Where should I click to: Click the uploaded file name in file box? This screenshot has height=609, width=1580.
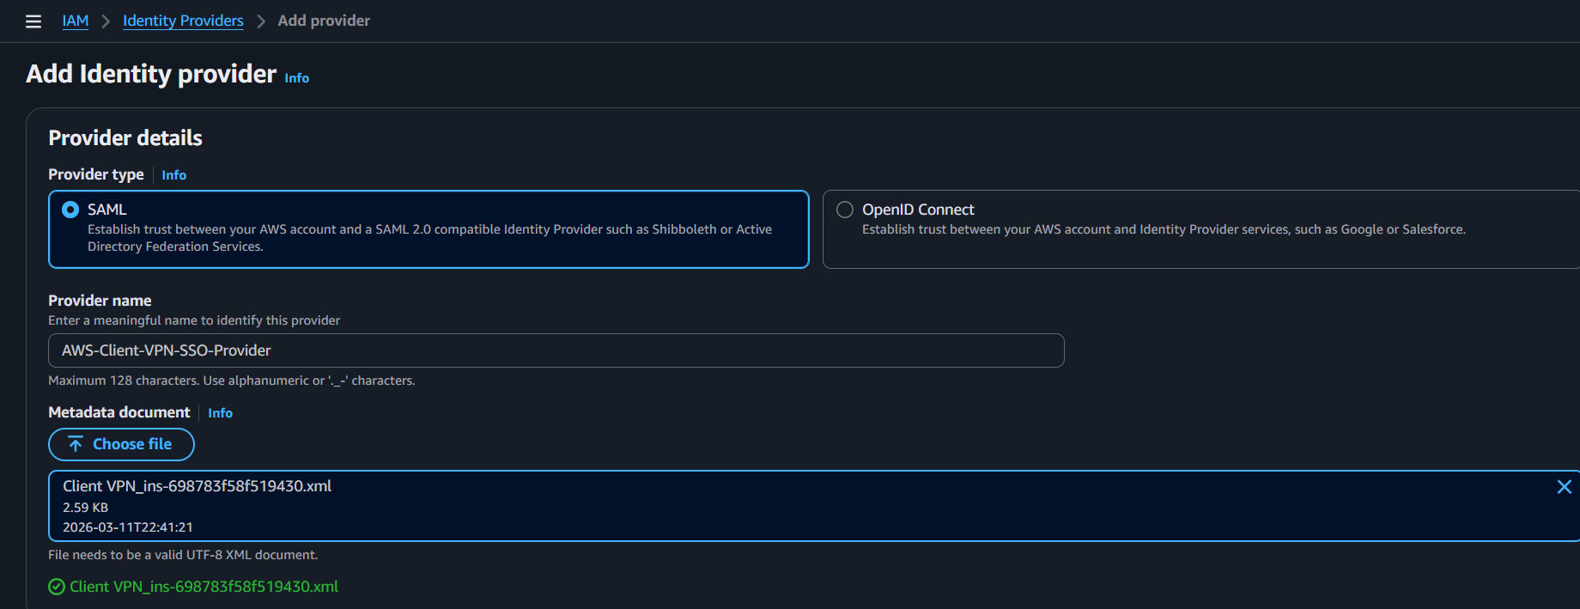pos(197,486)
